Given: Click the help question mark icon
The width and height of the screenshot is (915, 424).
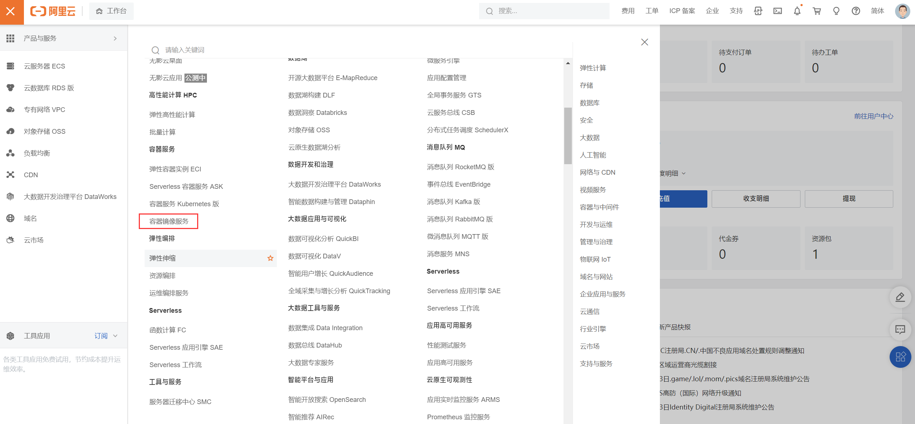Looking at the screenshot, I should tap(856, 11).
